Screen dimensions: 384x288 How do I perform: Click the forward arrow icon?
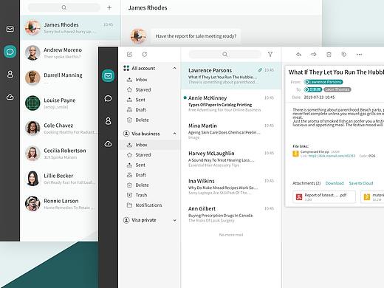click(314, 55)
